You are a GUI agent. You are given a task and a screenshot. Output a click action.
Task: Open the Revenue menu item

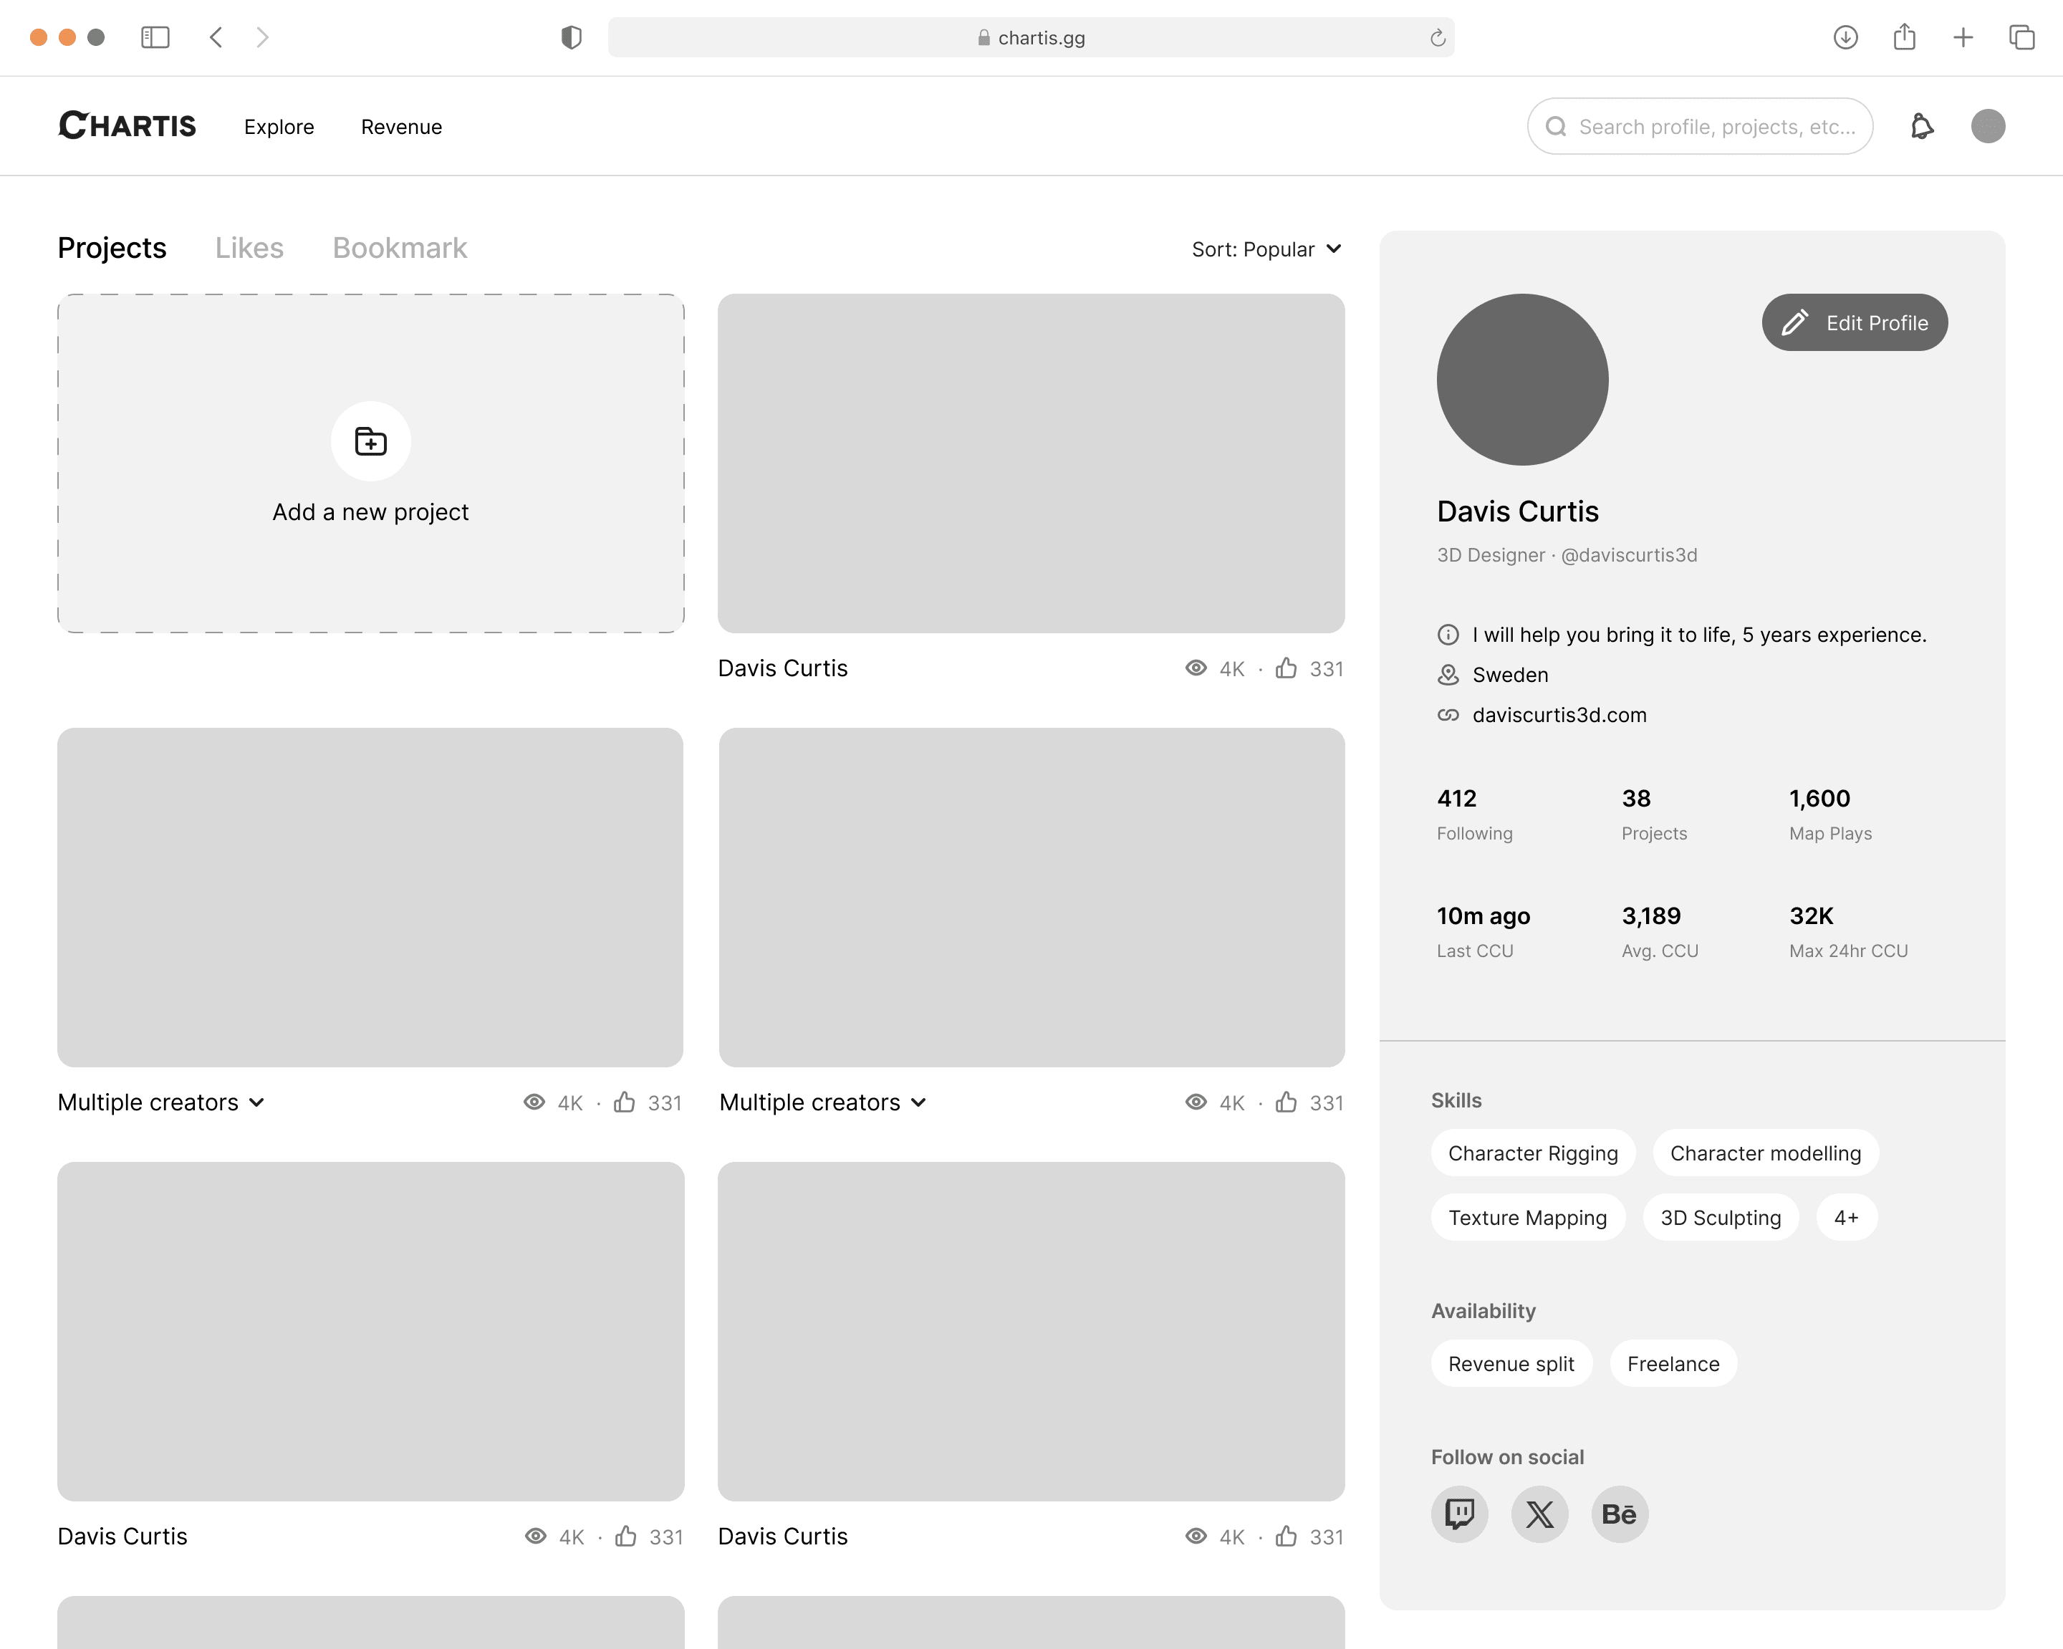point(401,126)
